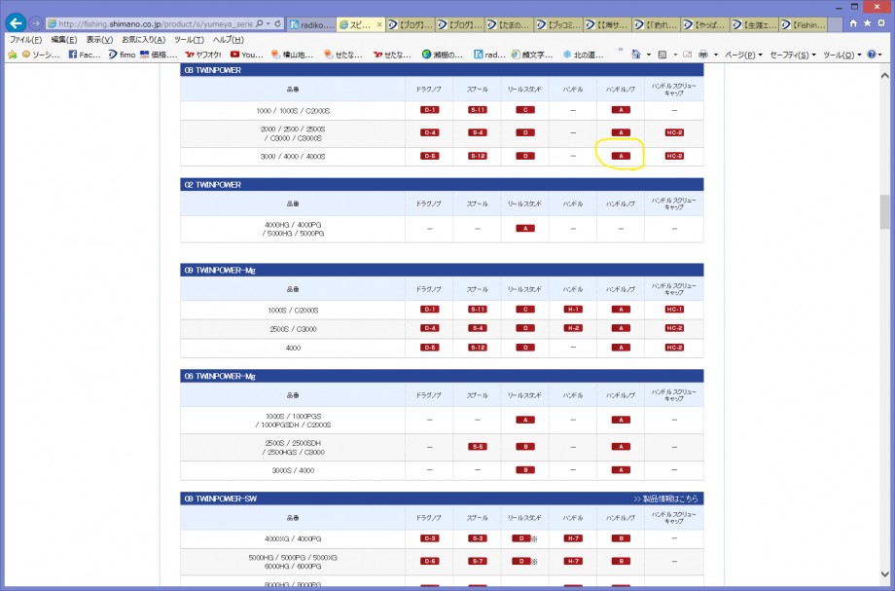Open the お気に入り(A) menu
This screenshot has width=895, height=591.
pos(143,39)
